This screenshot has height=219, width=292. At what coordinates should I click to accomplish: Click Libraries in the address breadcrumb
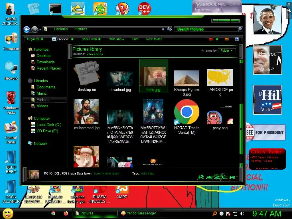click(61, 29)
